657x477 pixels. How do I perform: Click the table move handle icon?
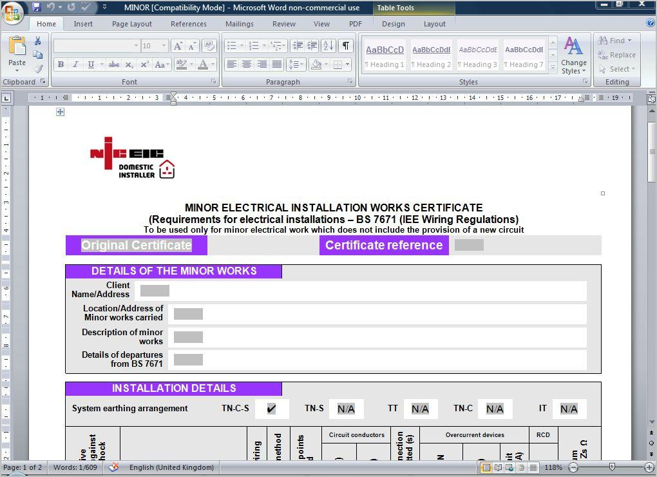coord(61,112)
